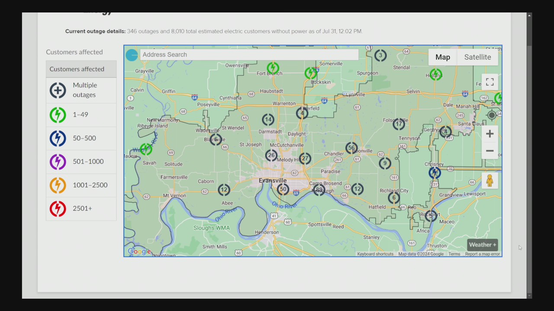Click the red 2501+ outage legend icon
The height and width of the screenshot is (311, 554).
tap(58, 208)
